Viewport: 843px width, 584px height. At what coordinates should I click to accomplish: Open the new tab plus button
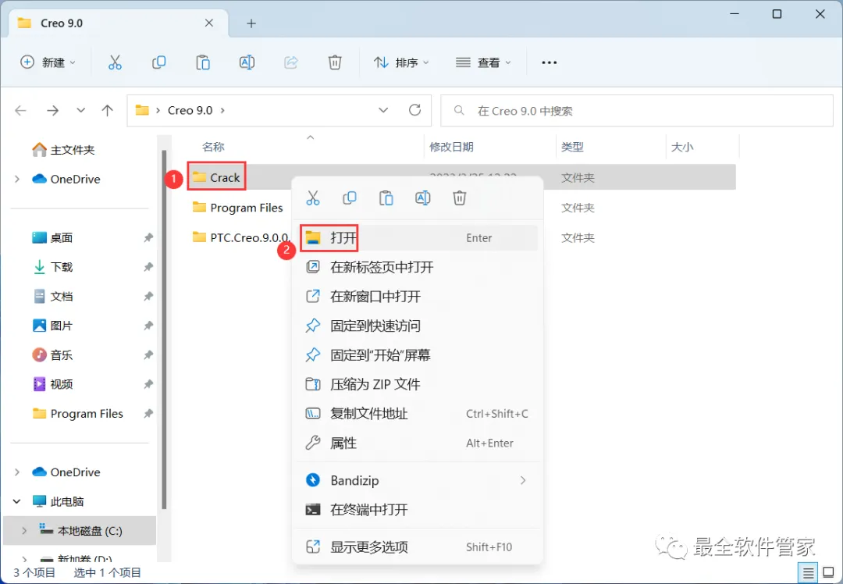(251, 23)
